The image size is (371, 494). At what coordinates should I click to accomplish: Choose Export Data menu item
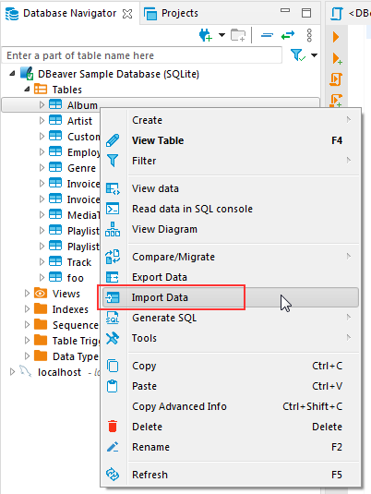click(230, 277)
